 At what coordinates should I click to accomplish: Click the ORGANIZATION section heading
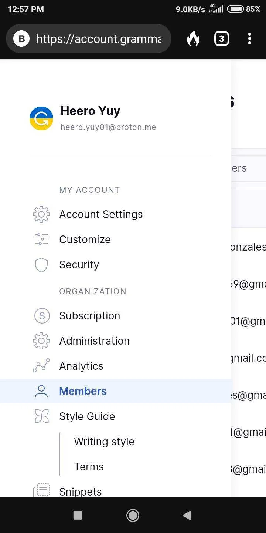pyautogui.click(x=93, y=291)
